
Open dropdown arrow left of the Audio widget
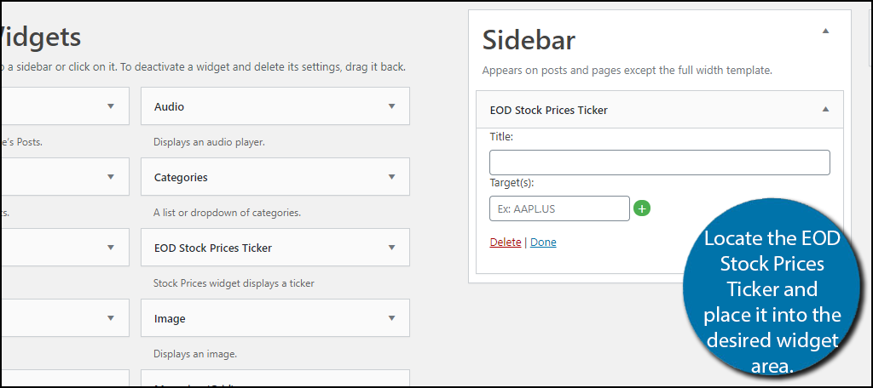pos(111,106)
